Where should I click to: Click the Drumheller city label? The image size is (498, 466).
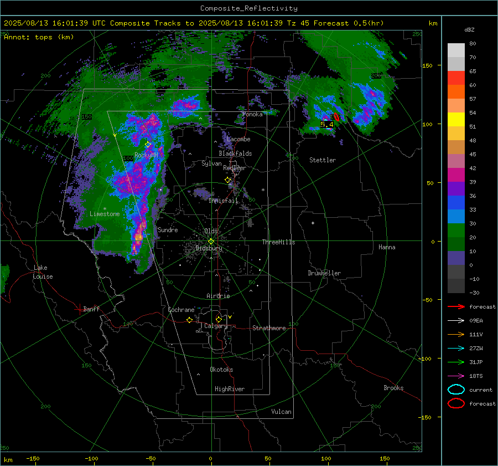(x=324, y=273)
